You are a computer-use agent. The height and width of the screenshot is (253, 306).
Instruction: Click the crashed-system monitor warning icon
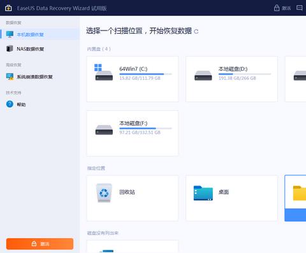pyautogui.click(x=10, y=76)
